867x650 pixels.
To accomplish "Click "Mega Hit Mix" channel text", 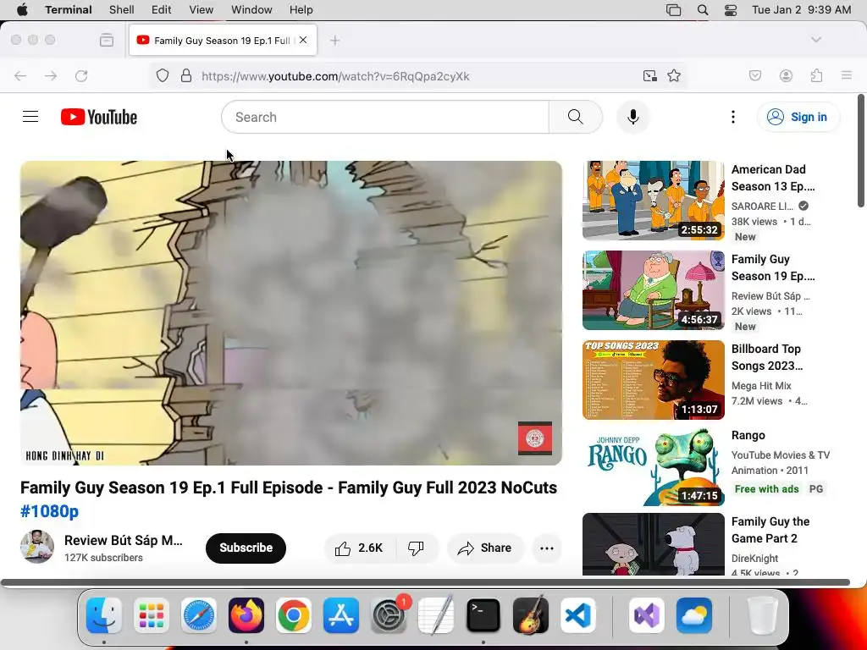I will pyautogui.click(x=761, y=386).
